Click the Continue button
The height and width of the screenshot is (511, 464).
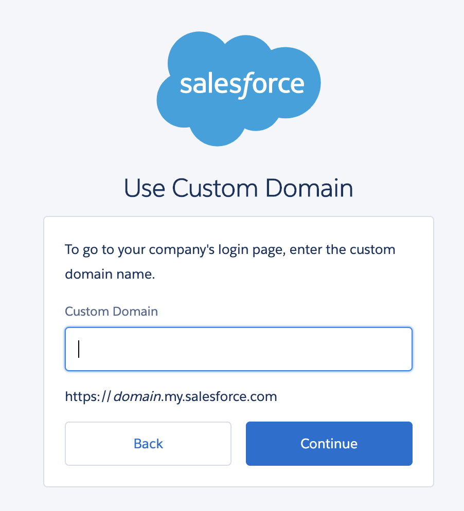pyautogui.click(x=329, y=444)
